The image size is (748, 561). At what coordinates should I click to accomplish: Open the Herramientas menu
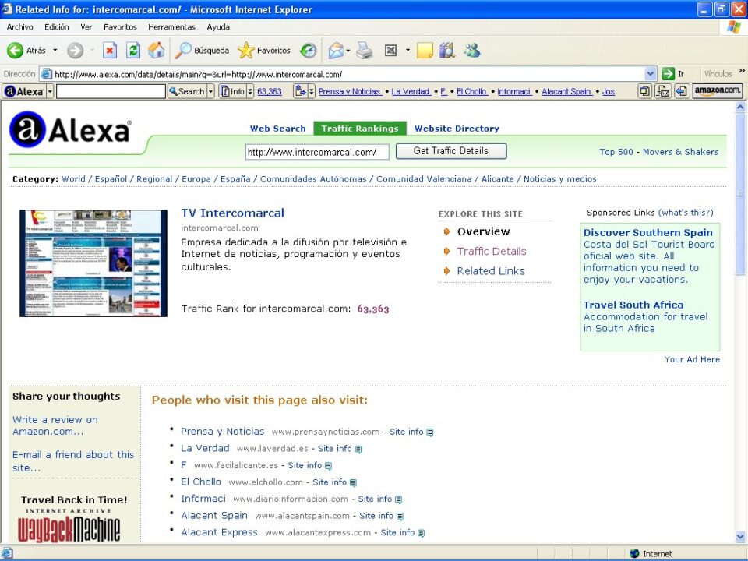click(x=171, y=27)
